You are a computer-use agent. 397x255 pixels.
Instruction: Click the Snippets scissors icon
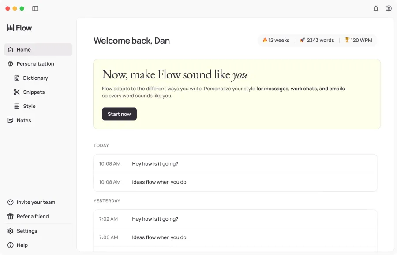coord(17,92)
